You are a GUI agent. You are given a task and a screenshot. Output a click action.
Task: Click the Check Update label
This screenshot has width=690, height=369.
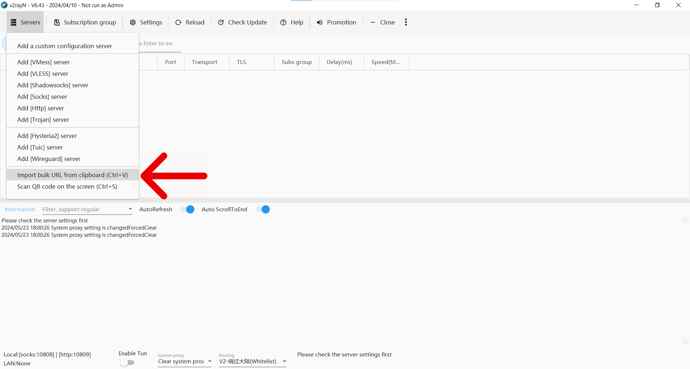(248, 22)
